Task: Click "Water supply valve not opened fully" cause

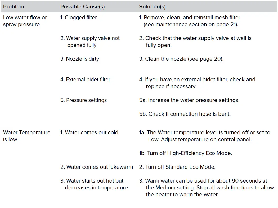Action: point(90,42)
